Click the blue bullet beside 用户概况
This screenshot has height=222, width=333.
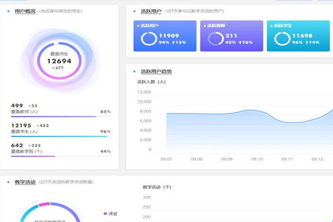point(8,10)
